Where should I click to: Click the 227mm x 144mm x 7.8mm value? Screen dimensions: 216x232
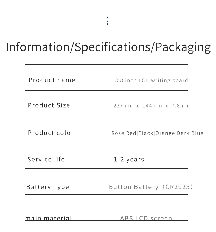coord(152,106)
